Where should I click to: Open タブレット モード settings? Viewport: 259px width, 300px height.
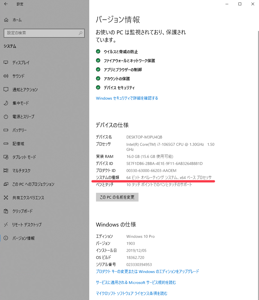tap(24, 157)
